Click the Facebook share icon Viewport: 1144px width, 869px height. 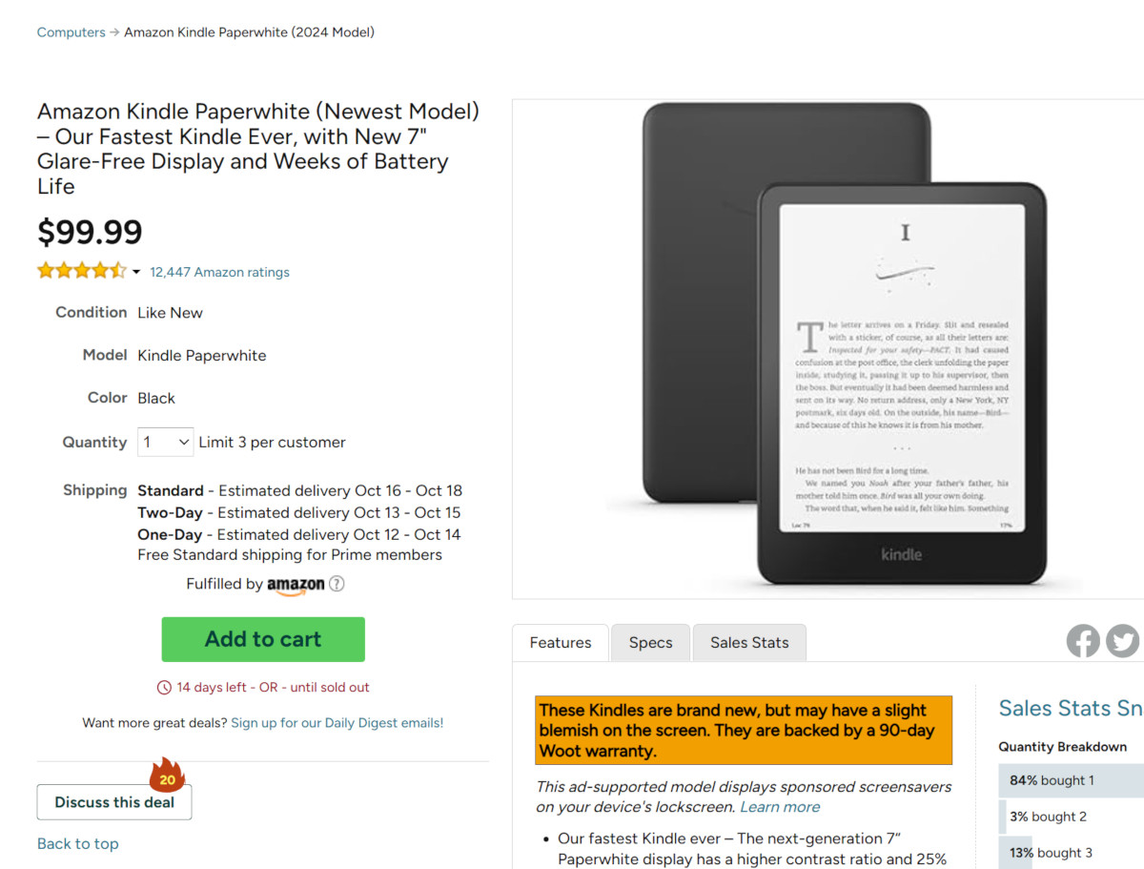(1083, 641)
